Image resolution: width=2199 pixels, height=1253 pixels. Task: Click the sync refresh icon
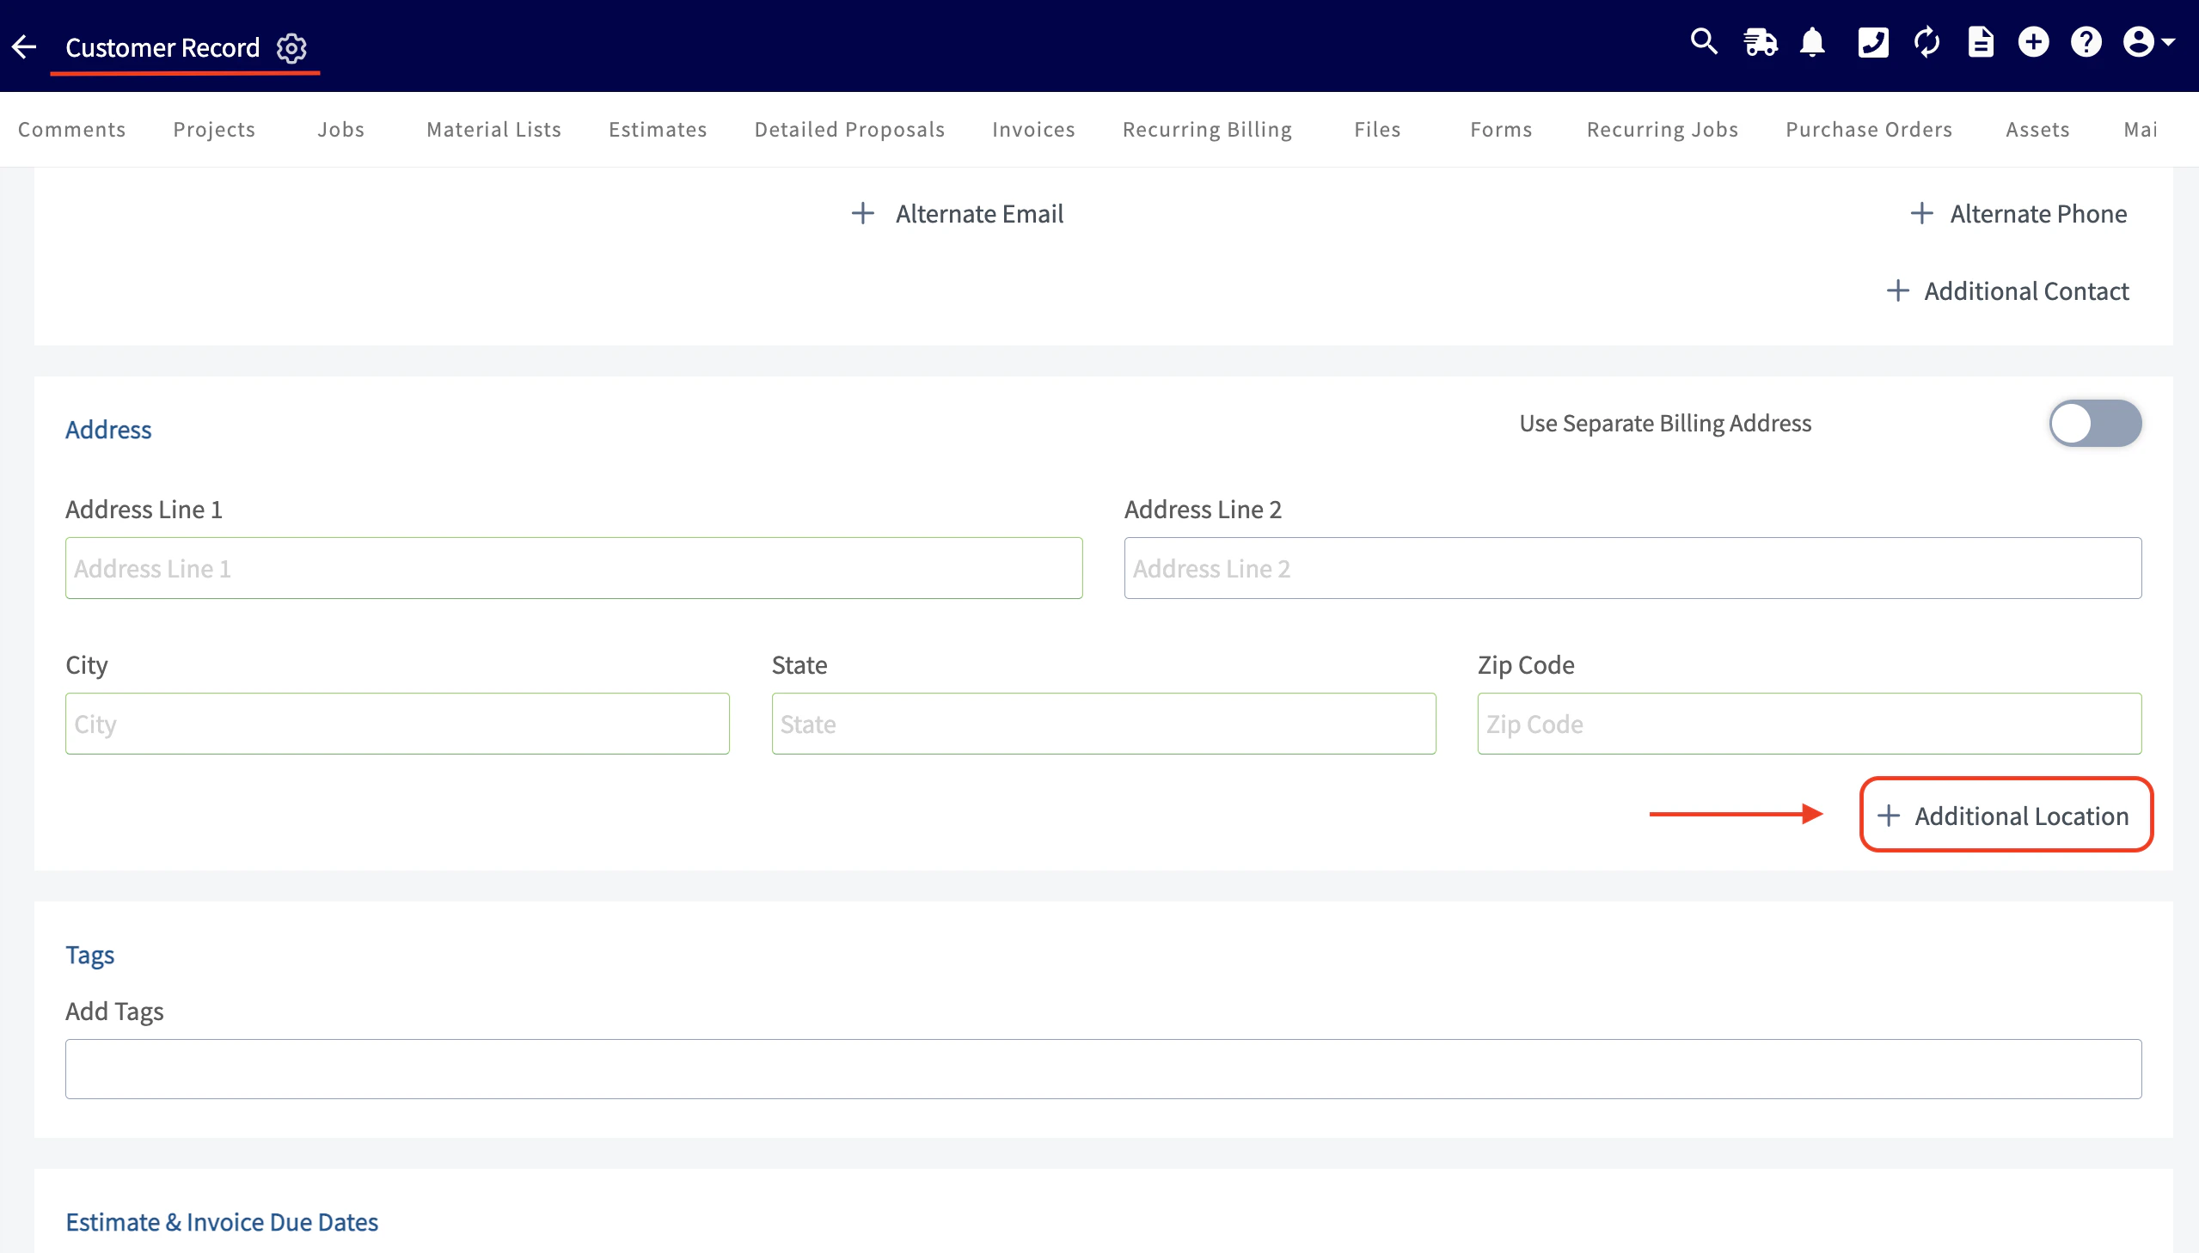click(x=1927, y=42)
